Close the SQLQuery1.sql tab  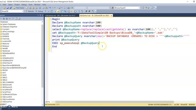pos(111,16)
